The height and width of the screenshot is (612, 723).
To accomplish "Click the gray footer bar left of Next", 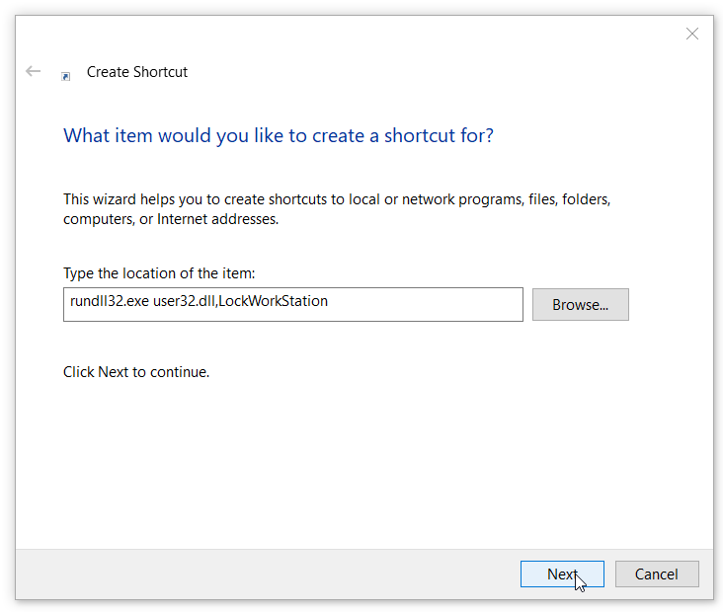I will coord(268,574).
